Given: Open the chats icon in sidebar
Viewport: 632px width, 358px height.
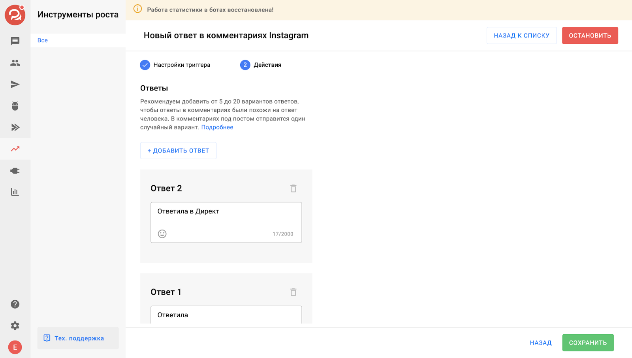Looking at the screenshot, I should [x=15, y=41].
